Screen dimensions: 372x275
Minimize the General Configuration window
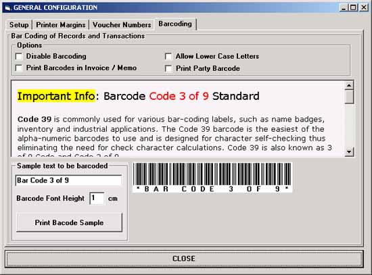tap(344, 7)
